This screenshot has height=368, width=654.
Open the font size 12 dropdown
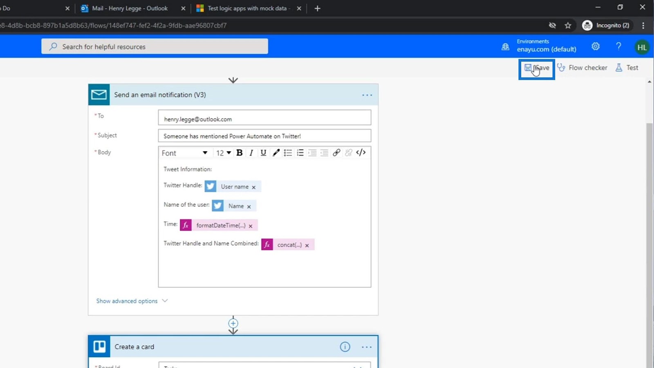coord(224,153)
